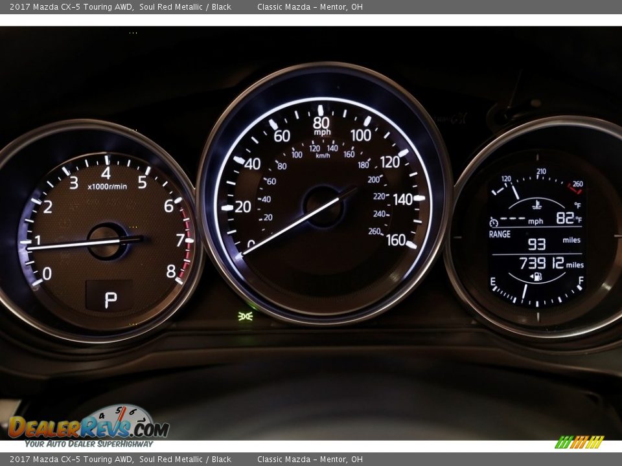Viewport: 622px width, 466px height.
Task: Click the top title '2017 Mazda CX-5 Touring AWD'
Action: (x=71, y=7)
